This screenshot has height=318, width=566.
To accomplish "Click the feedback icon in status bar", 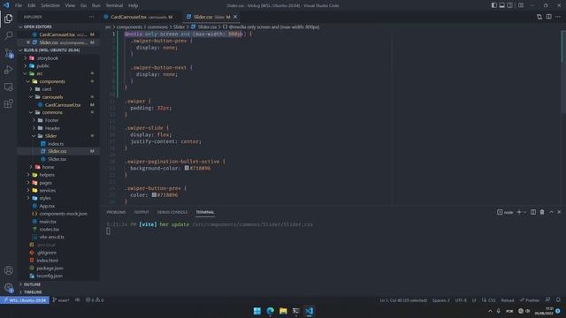I will coord(547,300).
